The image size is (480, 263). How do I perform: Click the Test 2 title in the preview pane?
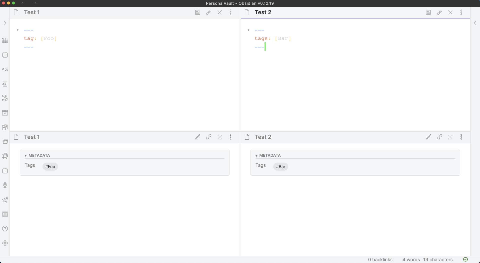click(x=263, y=137)
